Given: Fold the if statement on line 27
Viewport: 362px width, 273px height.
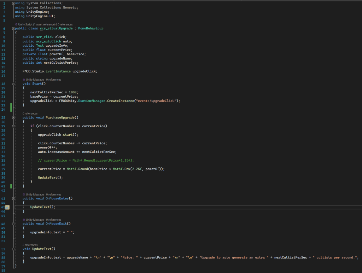Looking at the screenshot, I should pyautogui.click(x=13, y=126).
